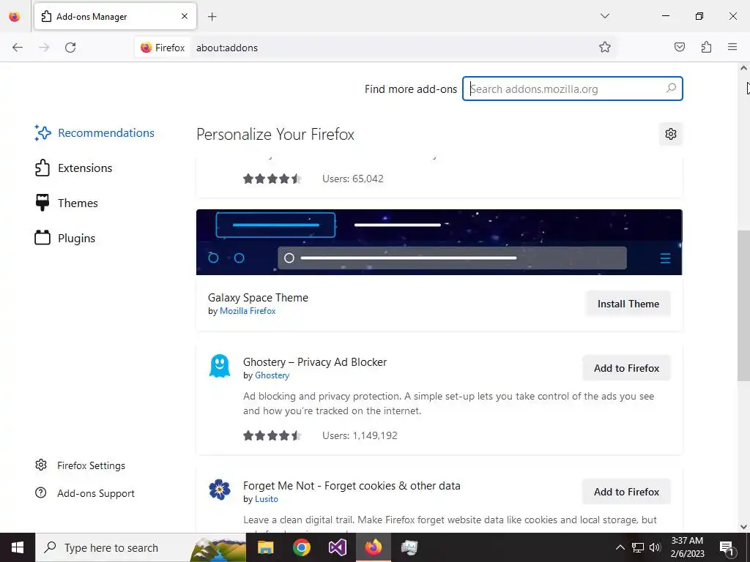This screenshot has height=562, width=750.
Task: Switch to the Themes category
Action: point(67,203)
